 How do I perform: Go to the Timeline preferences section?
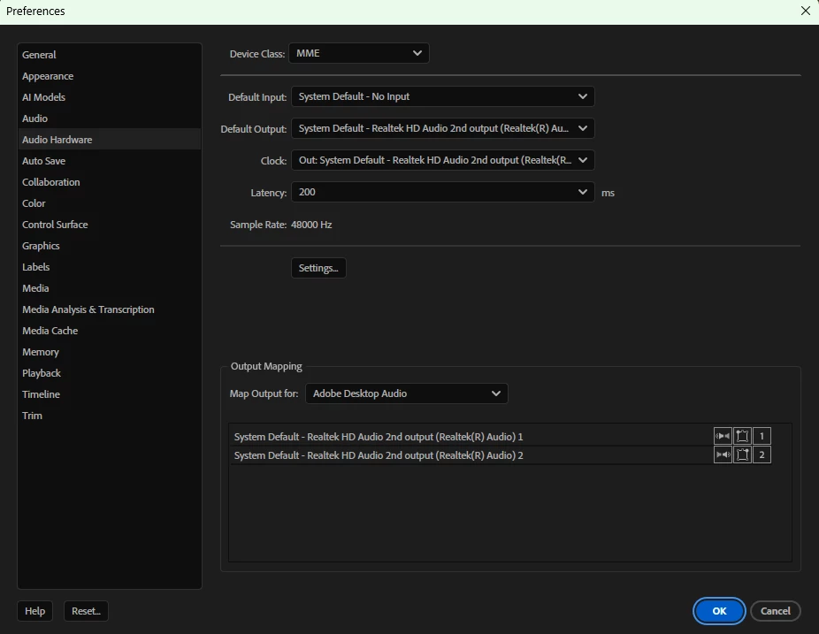[x=41, y=394]
